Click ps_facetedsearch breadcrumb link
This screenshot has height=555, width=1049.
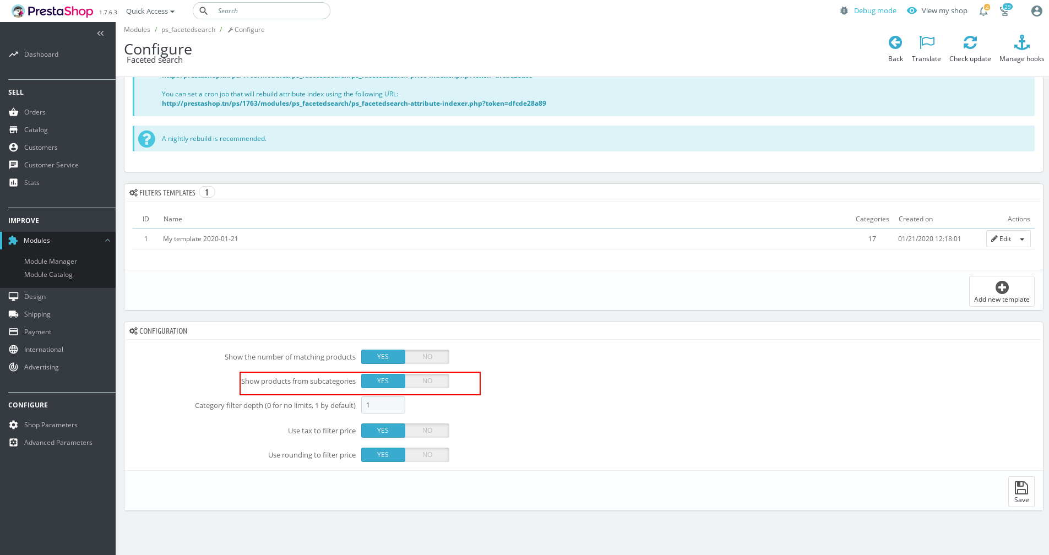[x=188, y=30]
